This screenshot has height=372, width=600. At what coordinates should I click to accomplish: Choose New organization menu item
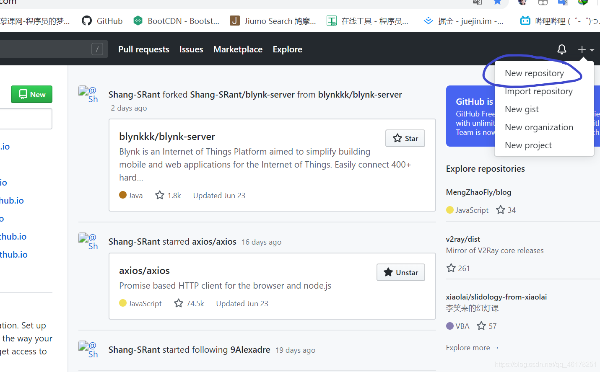pos(539,127)
